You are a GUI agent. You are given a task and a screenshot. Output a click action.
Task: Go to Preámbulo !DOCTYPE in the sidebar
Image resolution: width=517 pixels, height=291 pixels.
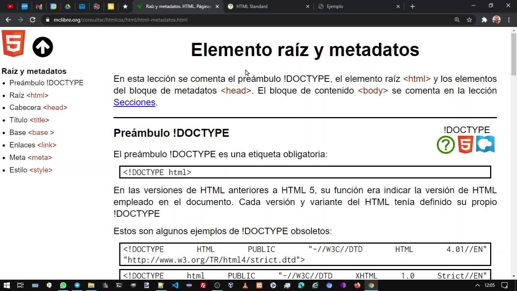(x=46, y=83)
